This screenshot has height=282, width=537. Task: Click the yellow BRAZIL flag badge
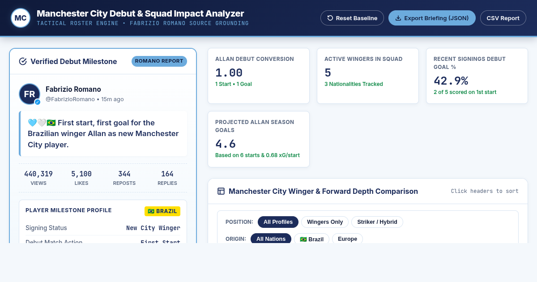(x=162, y=211)
